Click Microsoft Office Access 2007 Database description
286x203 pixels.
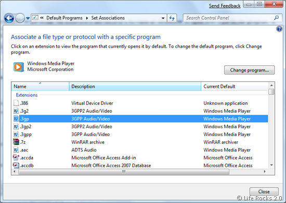[x=111, y=166]
